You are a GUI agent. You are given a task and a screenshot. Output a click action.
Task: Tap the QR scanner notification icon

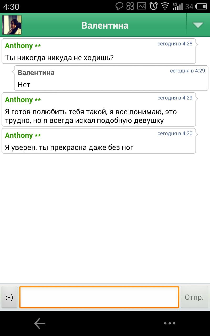pyautogui.click(x=130, y=6)
